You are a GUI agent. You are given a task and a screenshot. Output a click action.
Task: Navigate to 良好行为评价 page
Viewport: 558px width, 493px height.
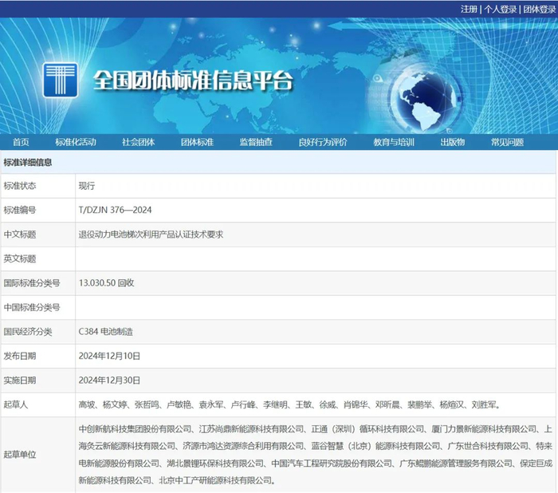coord(323,142)
